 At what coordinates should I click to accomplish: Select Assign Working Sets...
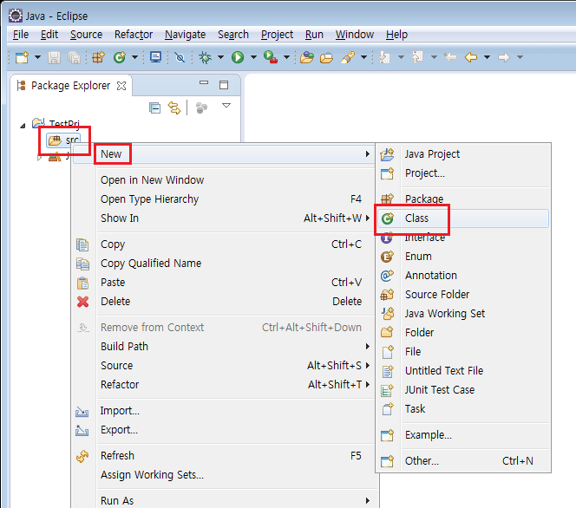224,475
